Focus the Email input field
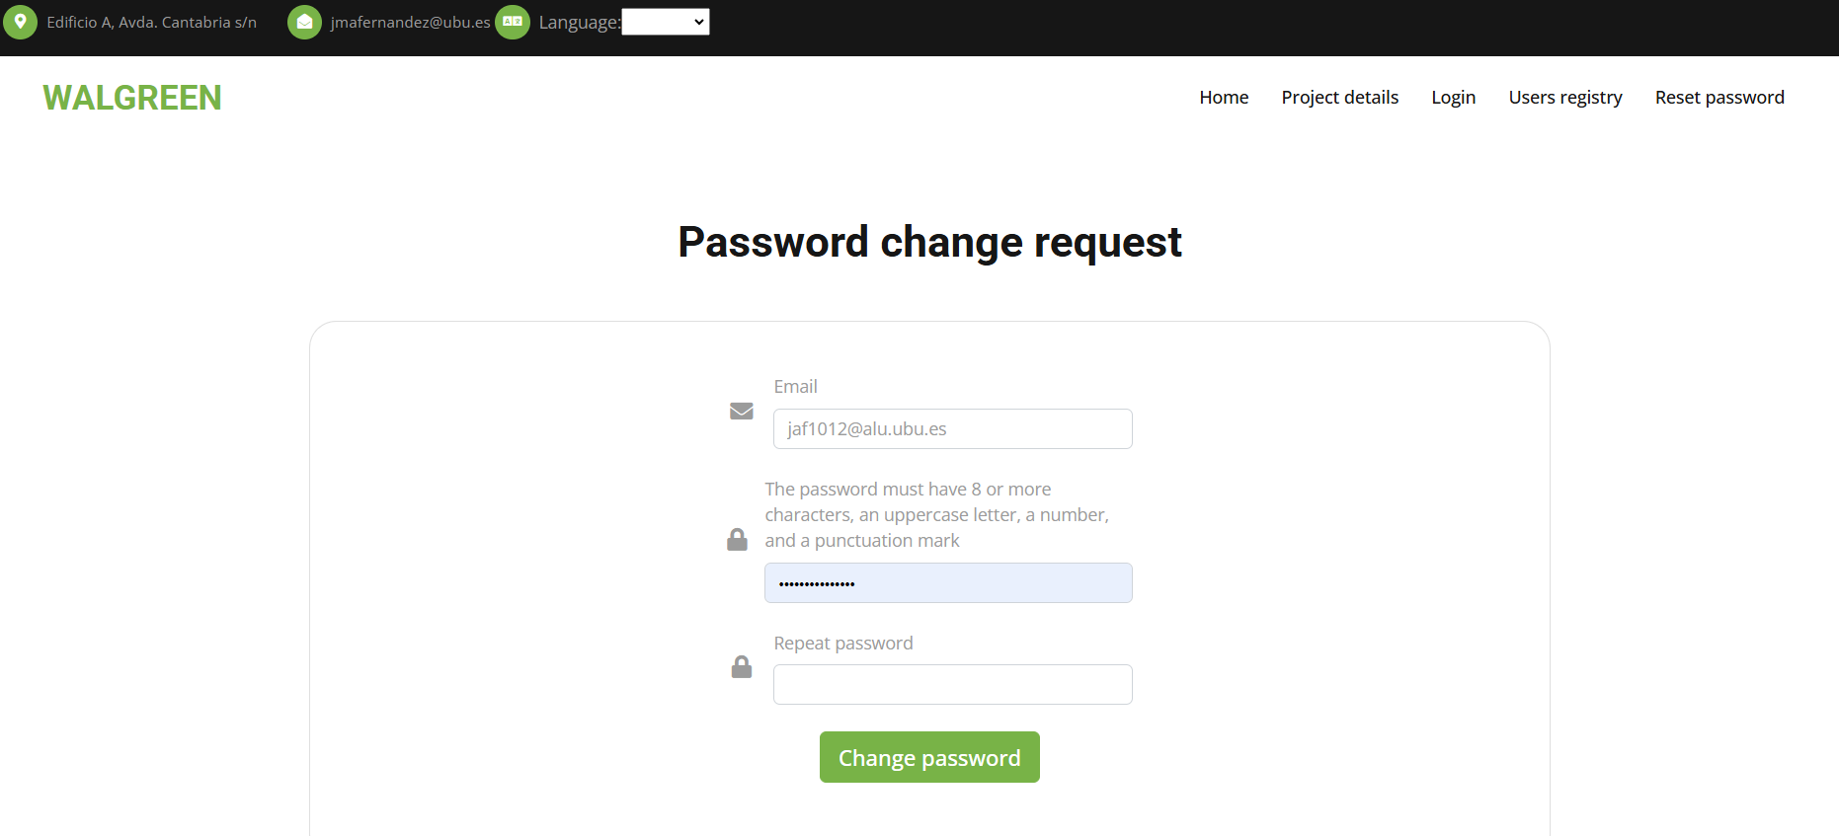1839x836 pixels. [x=953, y=428]
